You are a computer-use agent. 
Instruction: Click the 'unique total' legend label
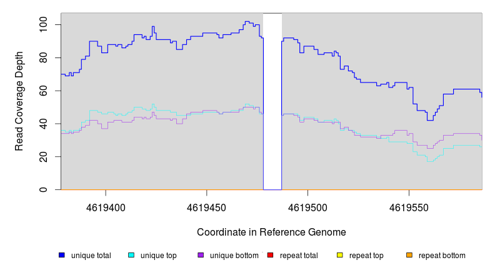click(x=91, y=256)
